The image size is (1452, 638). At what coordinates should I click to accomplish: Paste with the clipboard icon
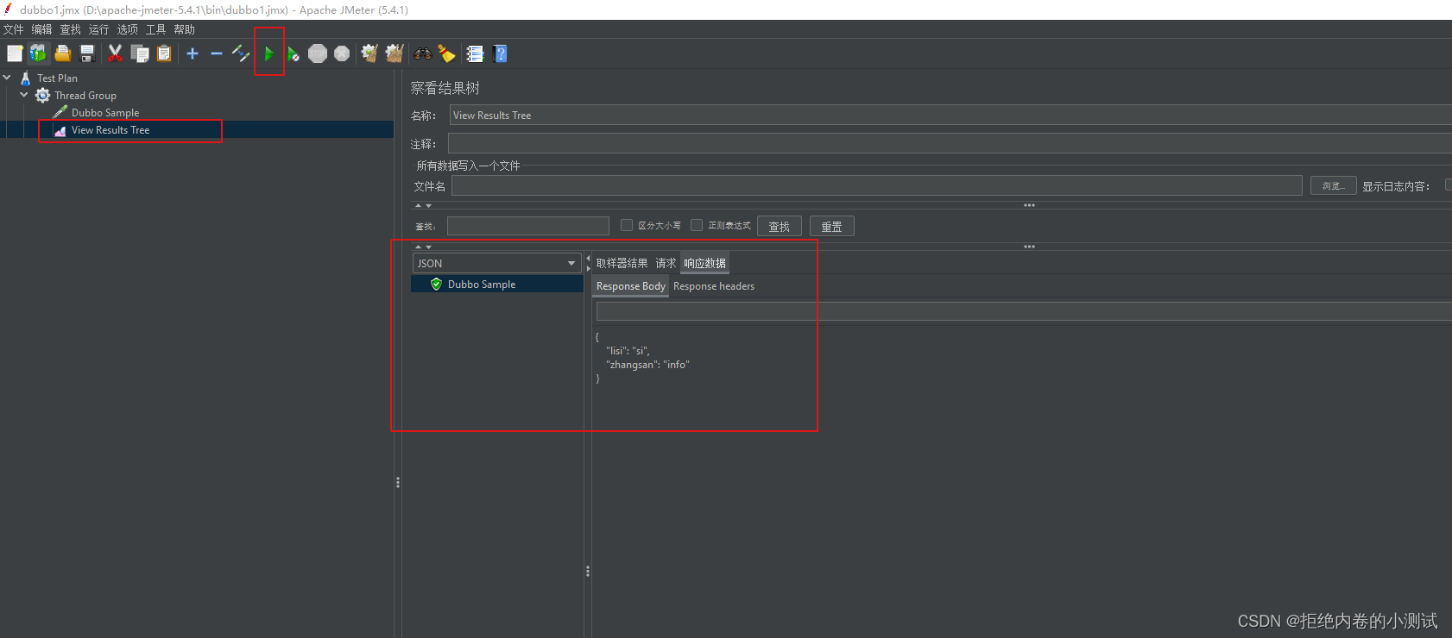tap(164, 53)
